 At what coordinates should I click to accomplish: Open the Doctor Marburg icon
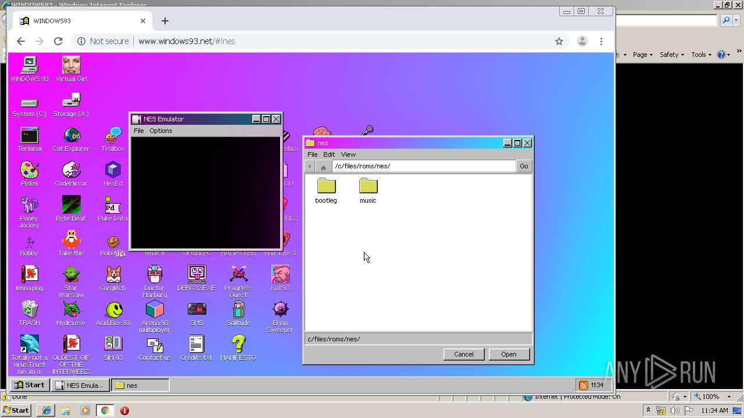pyautogui.click(x=155, y=282)
